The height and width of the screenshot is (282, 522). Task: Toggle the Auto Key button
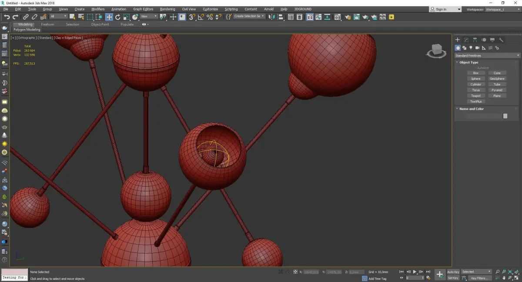pyautogui.click(x=453, y=272)
